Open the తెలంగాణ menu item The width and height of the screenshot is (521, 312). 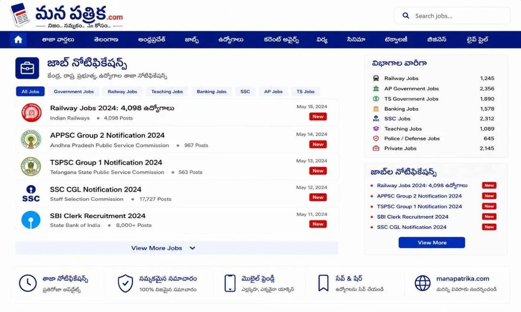click(106, 40)
